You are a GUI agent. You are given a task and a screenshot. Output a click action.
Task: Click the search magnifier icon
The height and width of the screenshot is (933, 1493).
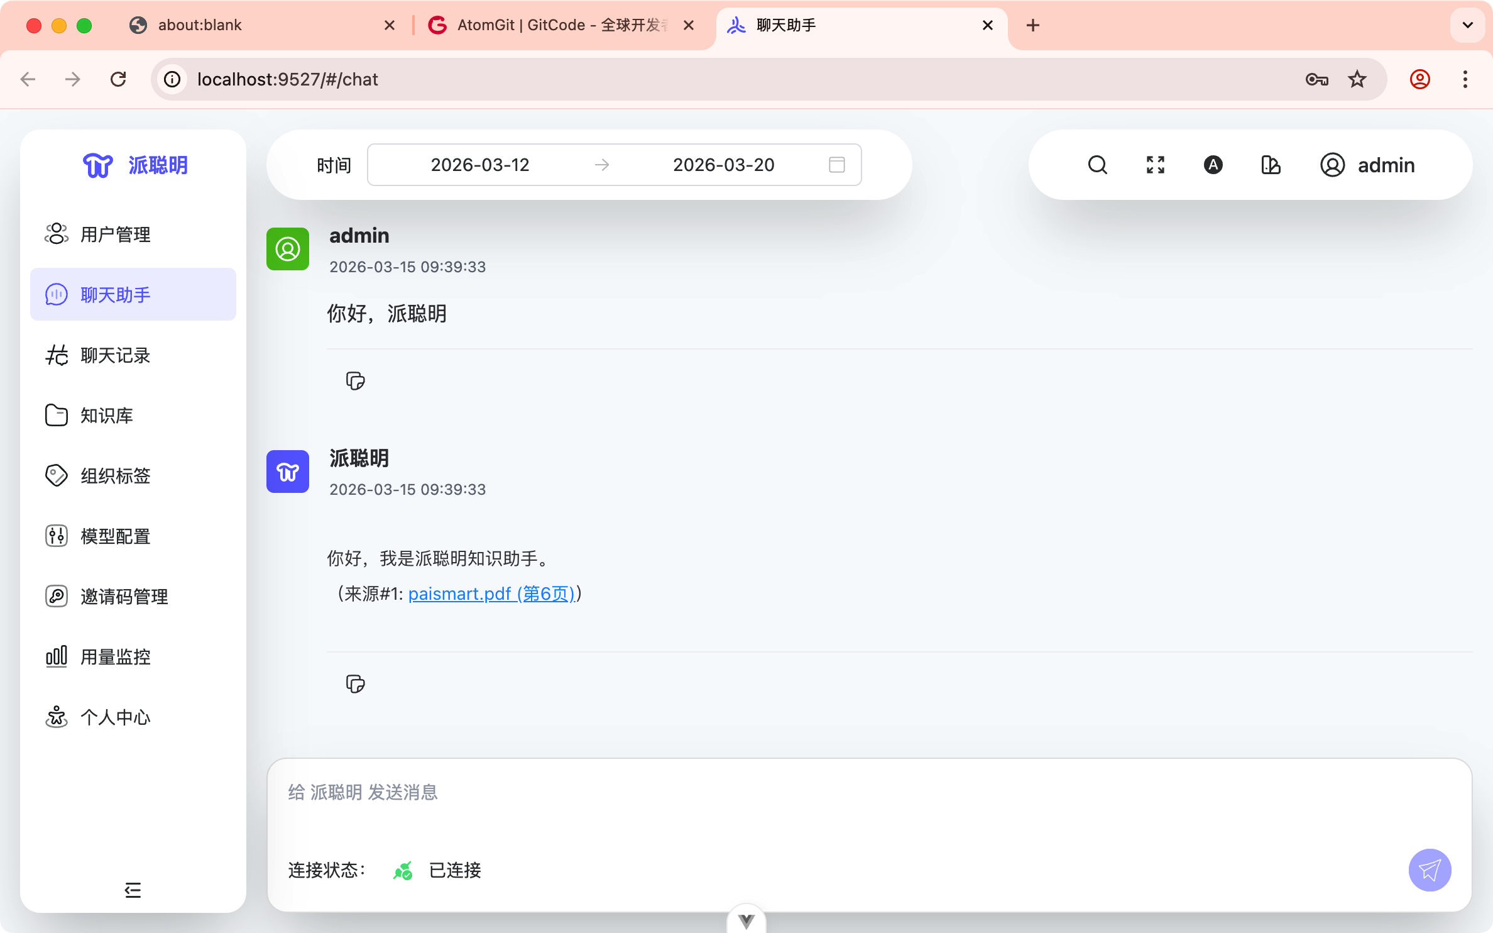click(1097, 165)
